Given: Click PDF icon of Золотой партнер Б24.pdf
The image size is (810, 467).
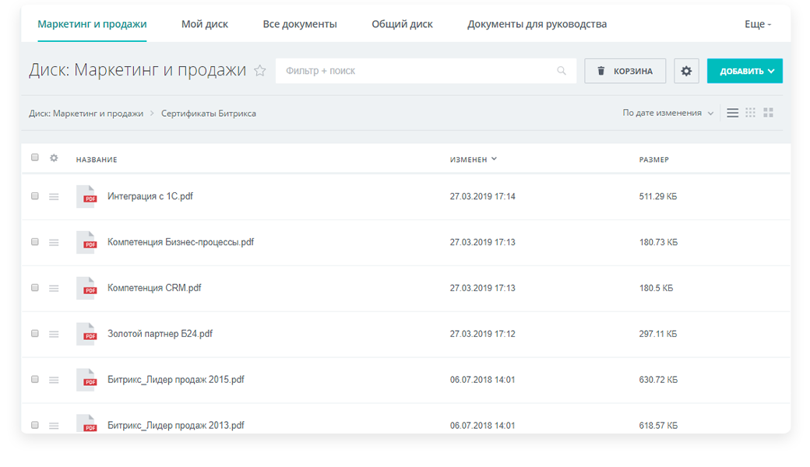Looking at the screenshot, I should click(x=86, y=334).
